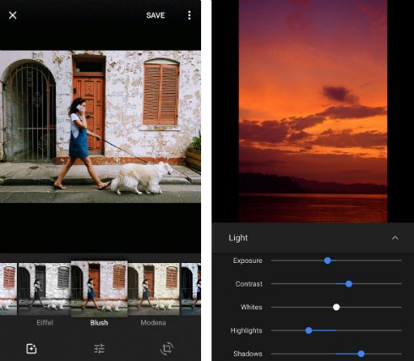Click the Highlights slider handle
414x361 pixels.
pyautogui.click(x=308, y=331)
